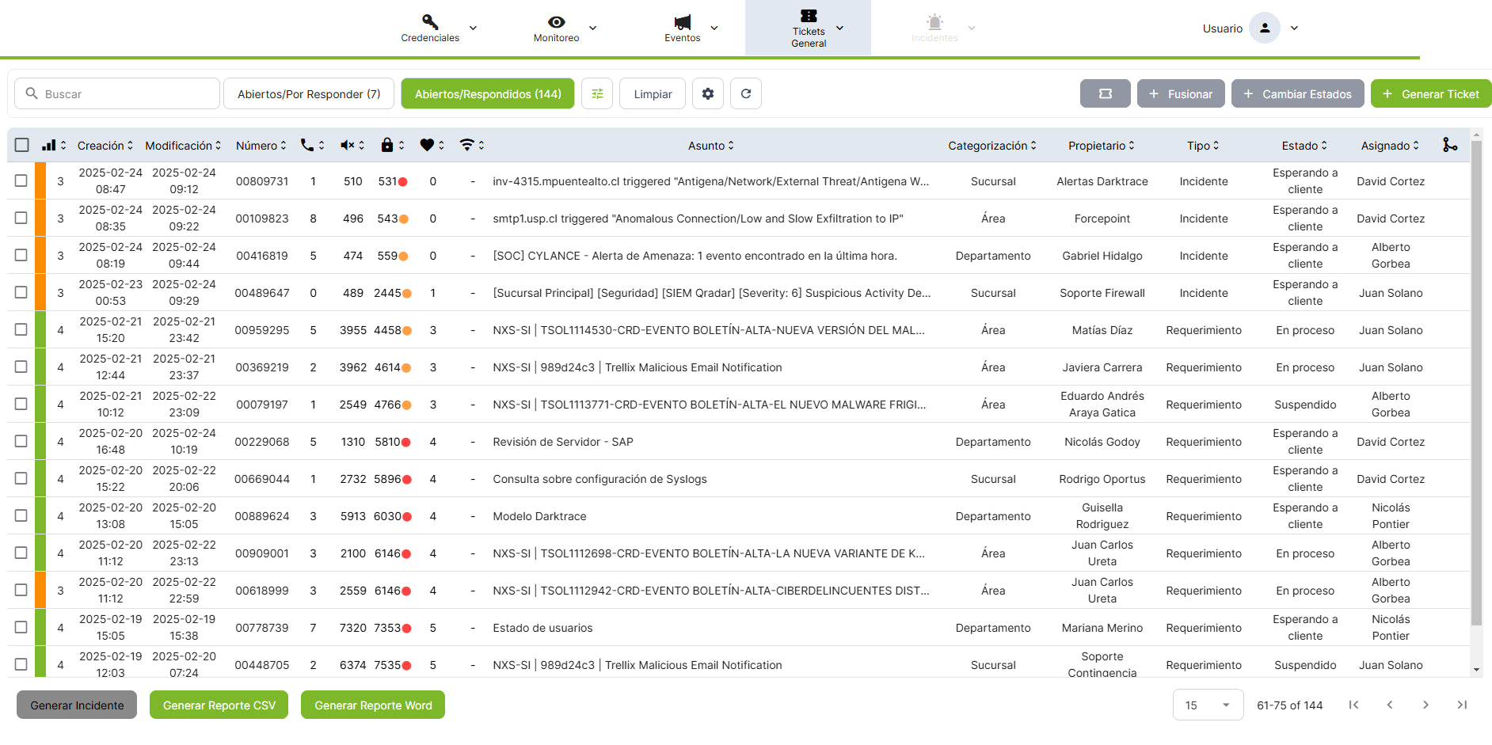The image size is (1492, 745).
Task: Sort by phone icon column
Action: coord(312,145)
